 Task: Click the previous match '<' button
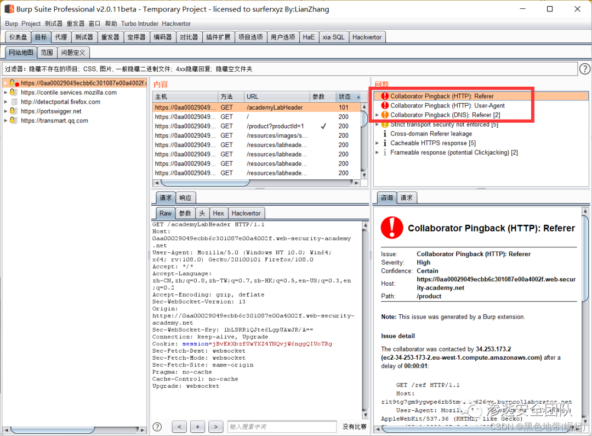tap(179, 427)
